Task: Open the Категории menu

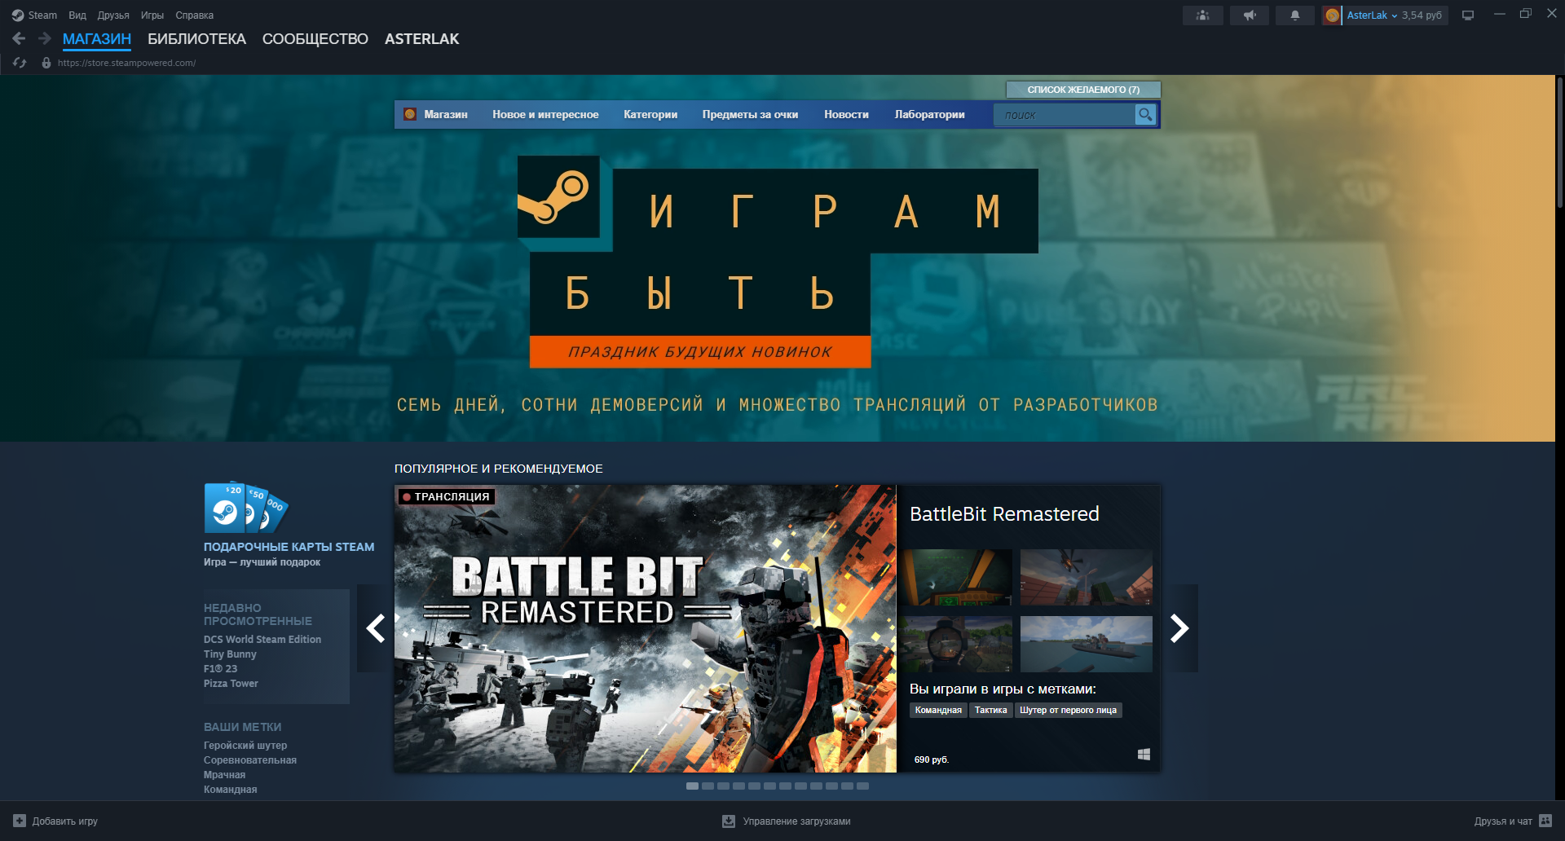Action: 650,115
